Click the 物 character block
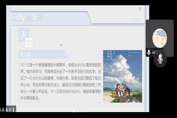 pyautogui.click(x=29, y=43)
